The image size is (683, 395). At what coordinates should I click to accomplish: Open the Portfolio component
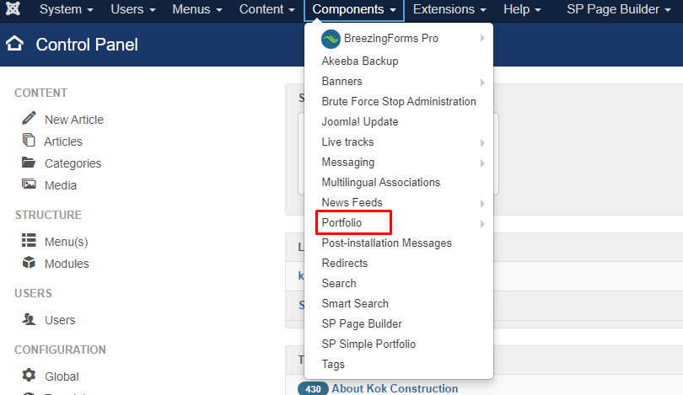coord(341,222)
